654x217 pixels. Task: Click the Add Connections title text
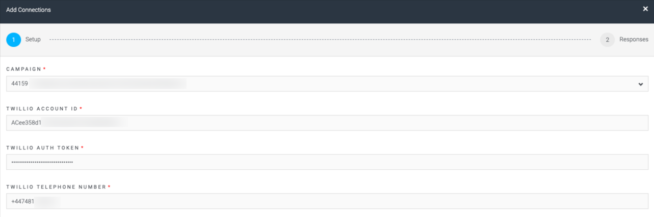29,10
